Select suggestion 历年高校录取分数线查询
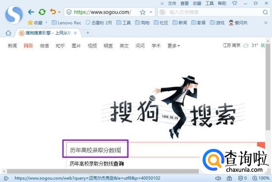The height and width of the screenshot is (182, 272). tap(96, 164)
